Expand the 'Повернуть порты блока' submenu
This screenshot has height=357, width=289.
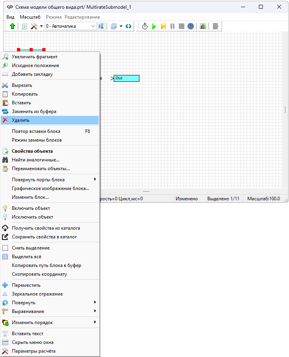click(x=50, y=180)
